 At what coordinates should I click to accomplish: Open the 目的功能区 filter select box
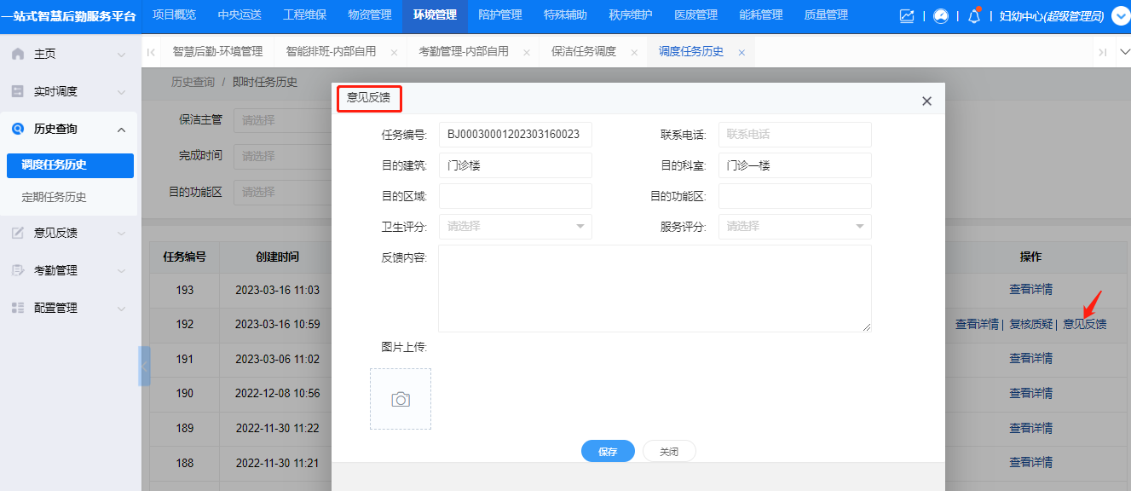(x=282, y=193)
